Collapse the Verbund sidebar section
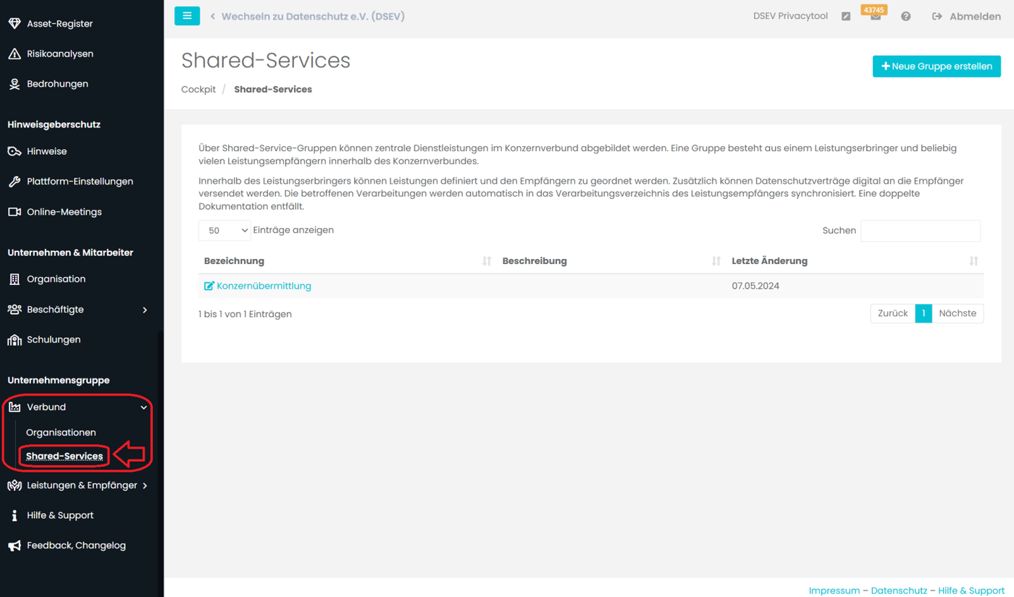 (x=143, y=407)
